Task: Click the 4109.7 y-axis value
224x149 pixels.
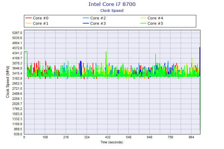Action: click(17, 58)
